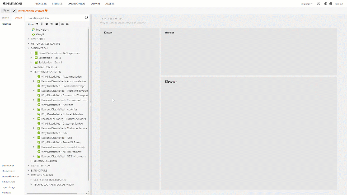
Task: Click Why Dissatisfied - Cultural Activities icon
Action: click(39, 114)
